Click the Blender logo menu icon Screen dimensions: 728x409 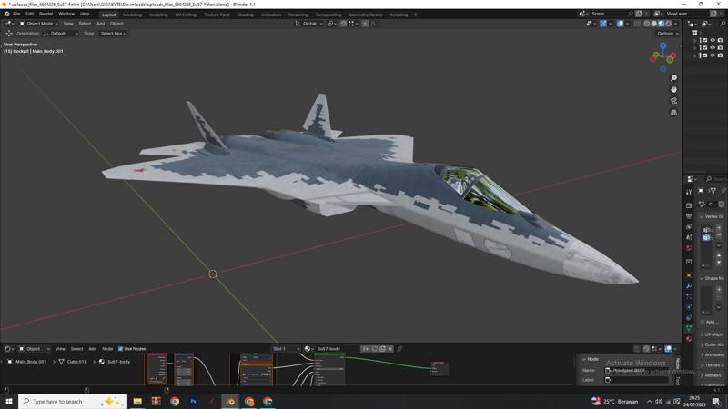click(x=6, y=14)
